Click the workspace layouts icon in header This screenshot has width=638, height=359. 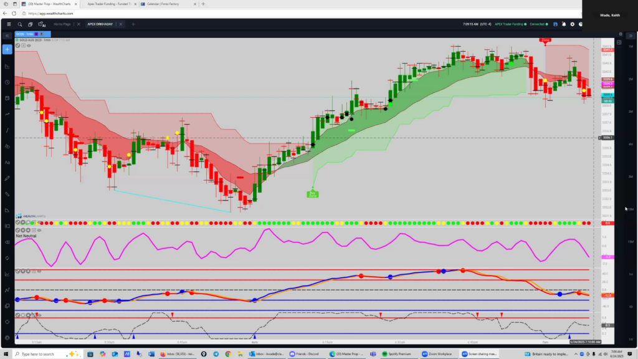(x=30, y=24)
